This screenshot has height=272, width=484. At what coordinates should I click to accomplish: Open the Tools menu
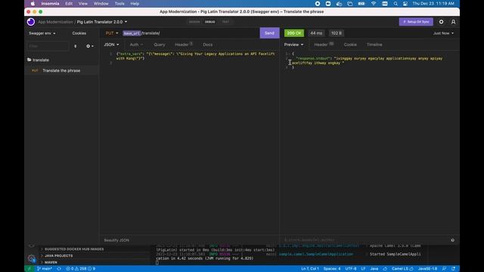pyautogui.click(x=119, y=4)
